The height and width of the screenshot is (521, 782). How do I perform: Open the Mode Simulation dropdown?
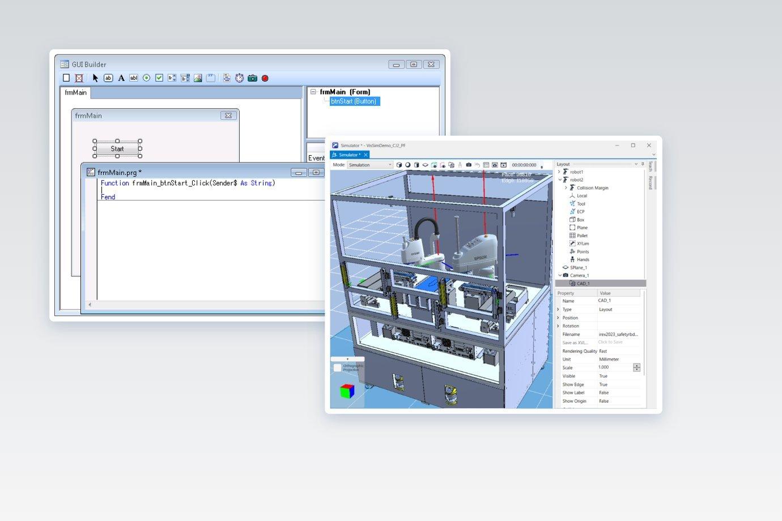point(369,165)
